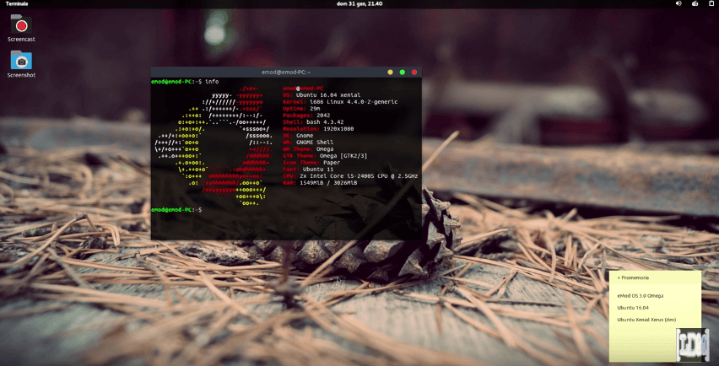Click the CPU: Intel Core i5-2400S line
Image resolution: width=719 pixels, height=366 pixels.
pyautogui.click(x=350, y=176)
